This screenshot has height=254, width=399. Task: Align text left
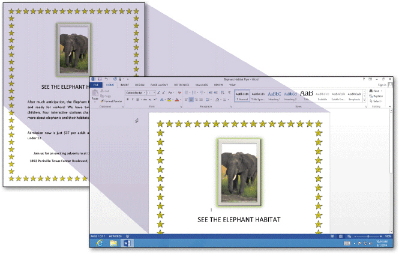[x=186, y=100]
